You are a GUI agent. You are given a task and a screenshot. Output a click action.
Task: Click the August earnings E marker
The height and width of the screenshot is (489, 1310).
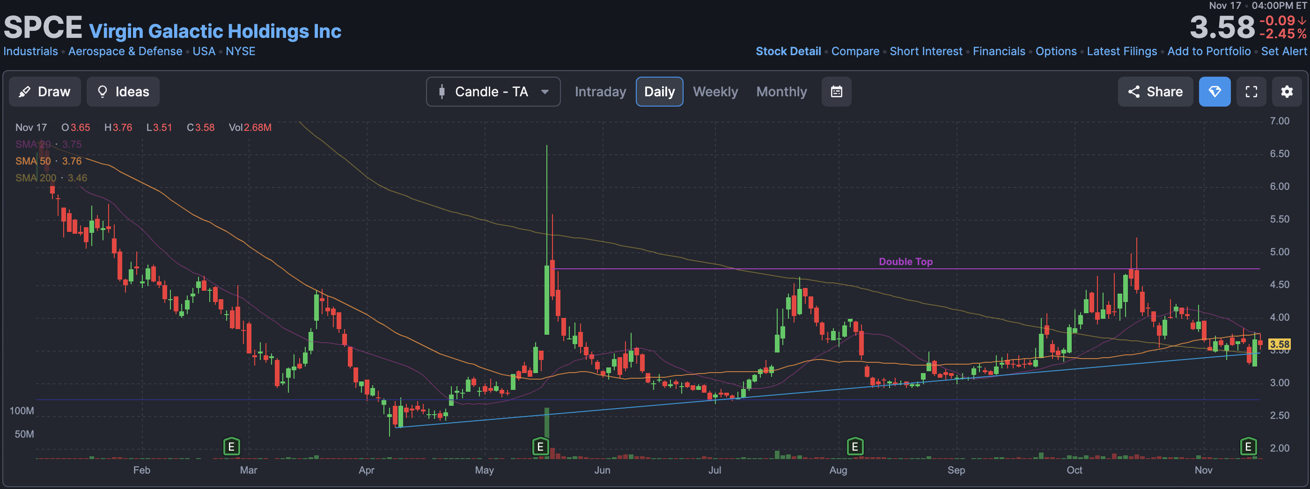(855, 446)
